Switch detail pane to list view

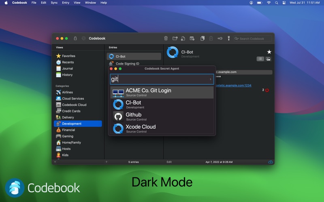point(260,59)
